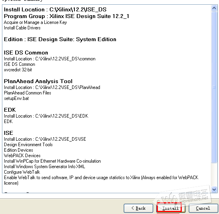Screen dimensions: 219x214
Task: Click the bold 'EDK' heading
Action: click(10, 110)
